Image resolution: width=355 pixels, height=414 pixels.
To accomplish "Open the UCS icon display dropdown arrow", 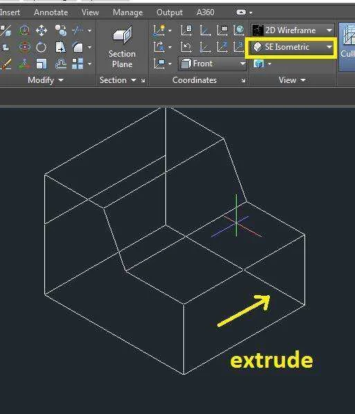I will pos(170,30).
